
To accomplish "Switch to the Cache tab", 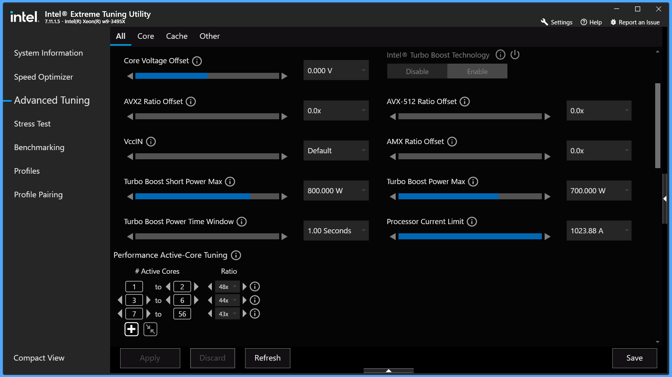I will coord(177,36).
